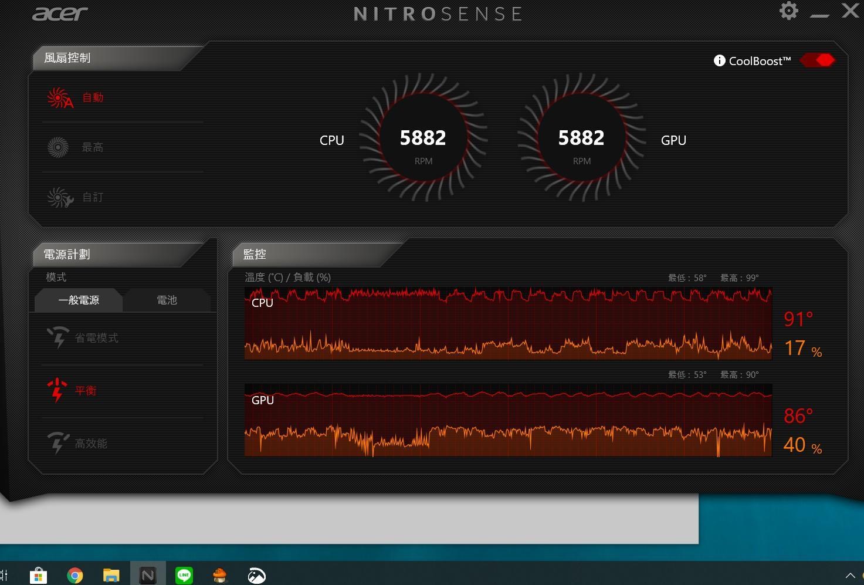Click the GPU fan RPM gauge

[581, 138]
